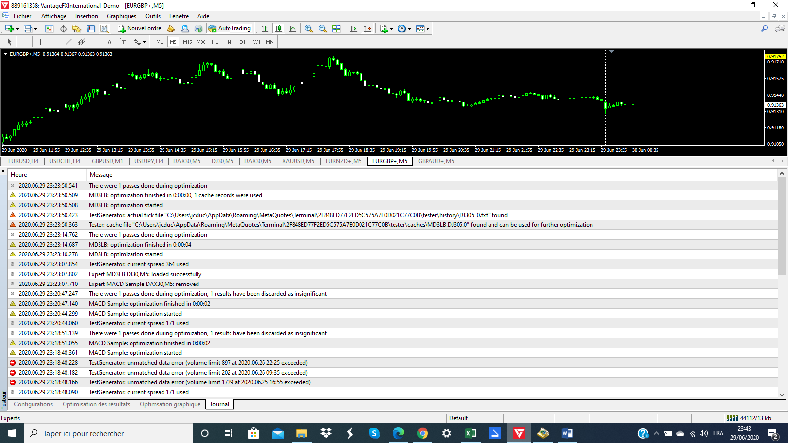Open the Navigator star-folder icon
This screenshot has width=788, height=443.
tap(77, 29)
